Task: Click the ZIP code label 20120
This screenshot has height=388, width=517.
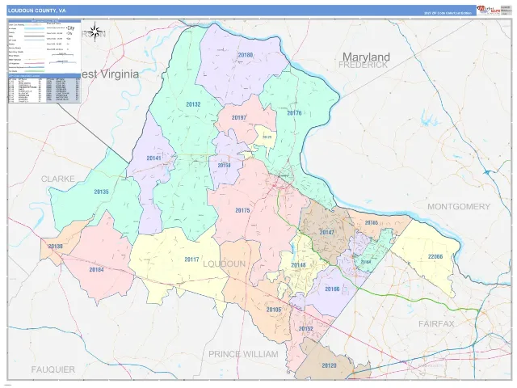Action: point(329,365)
